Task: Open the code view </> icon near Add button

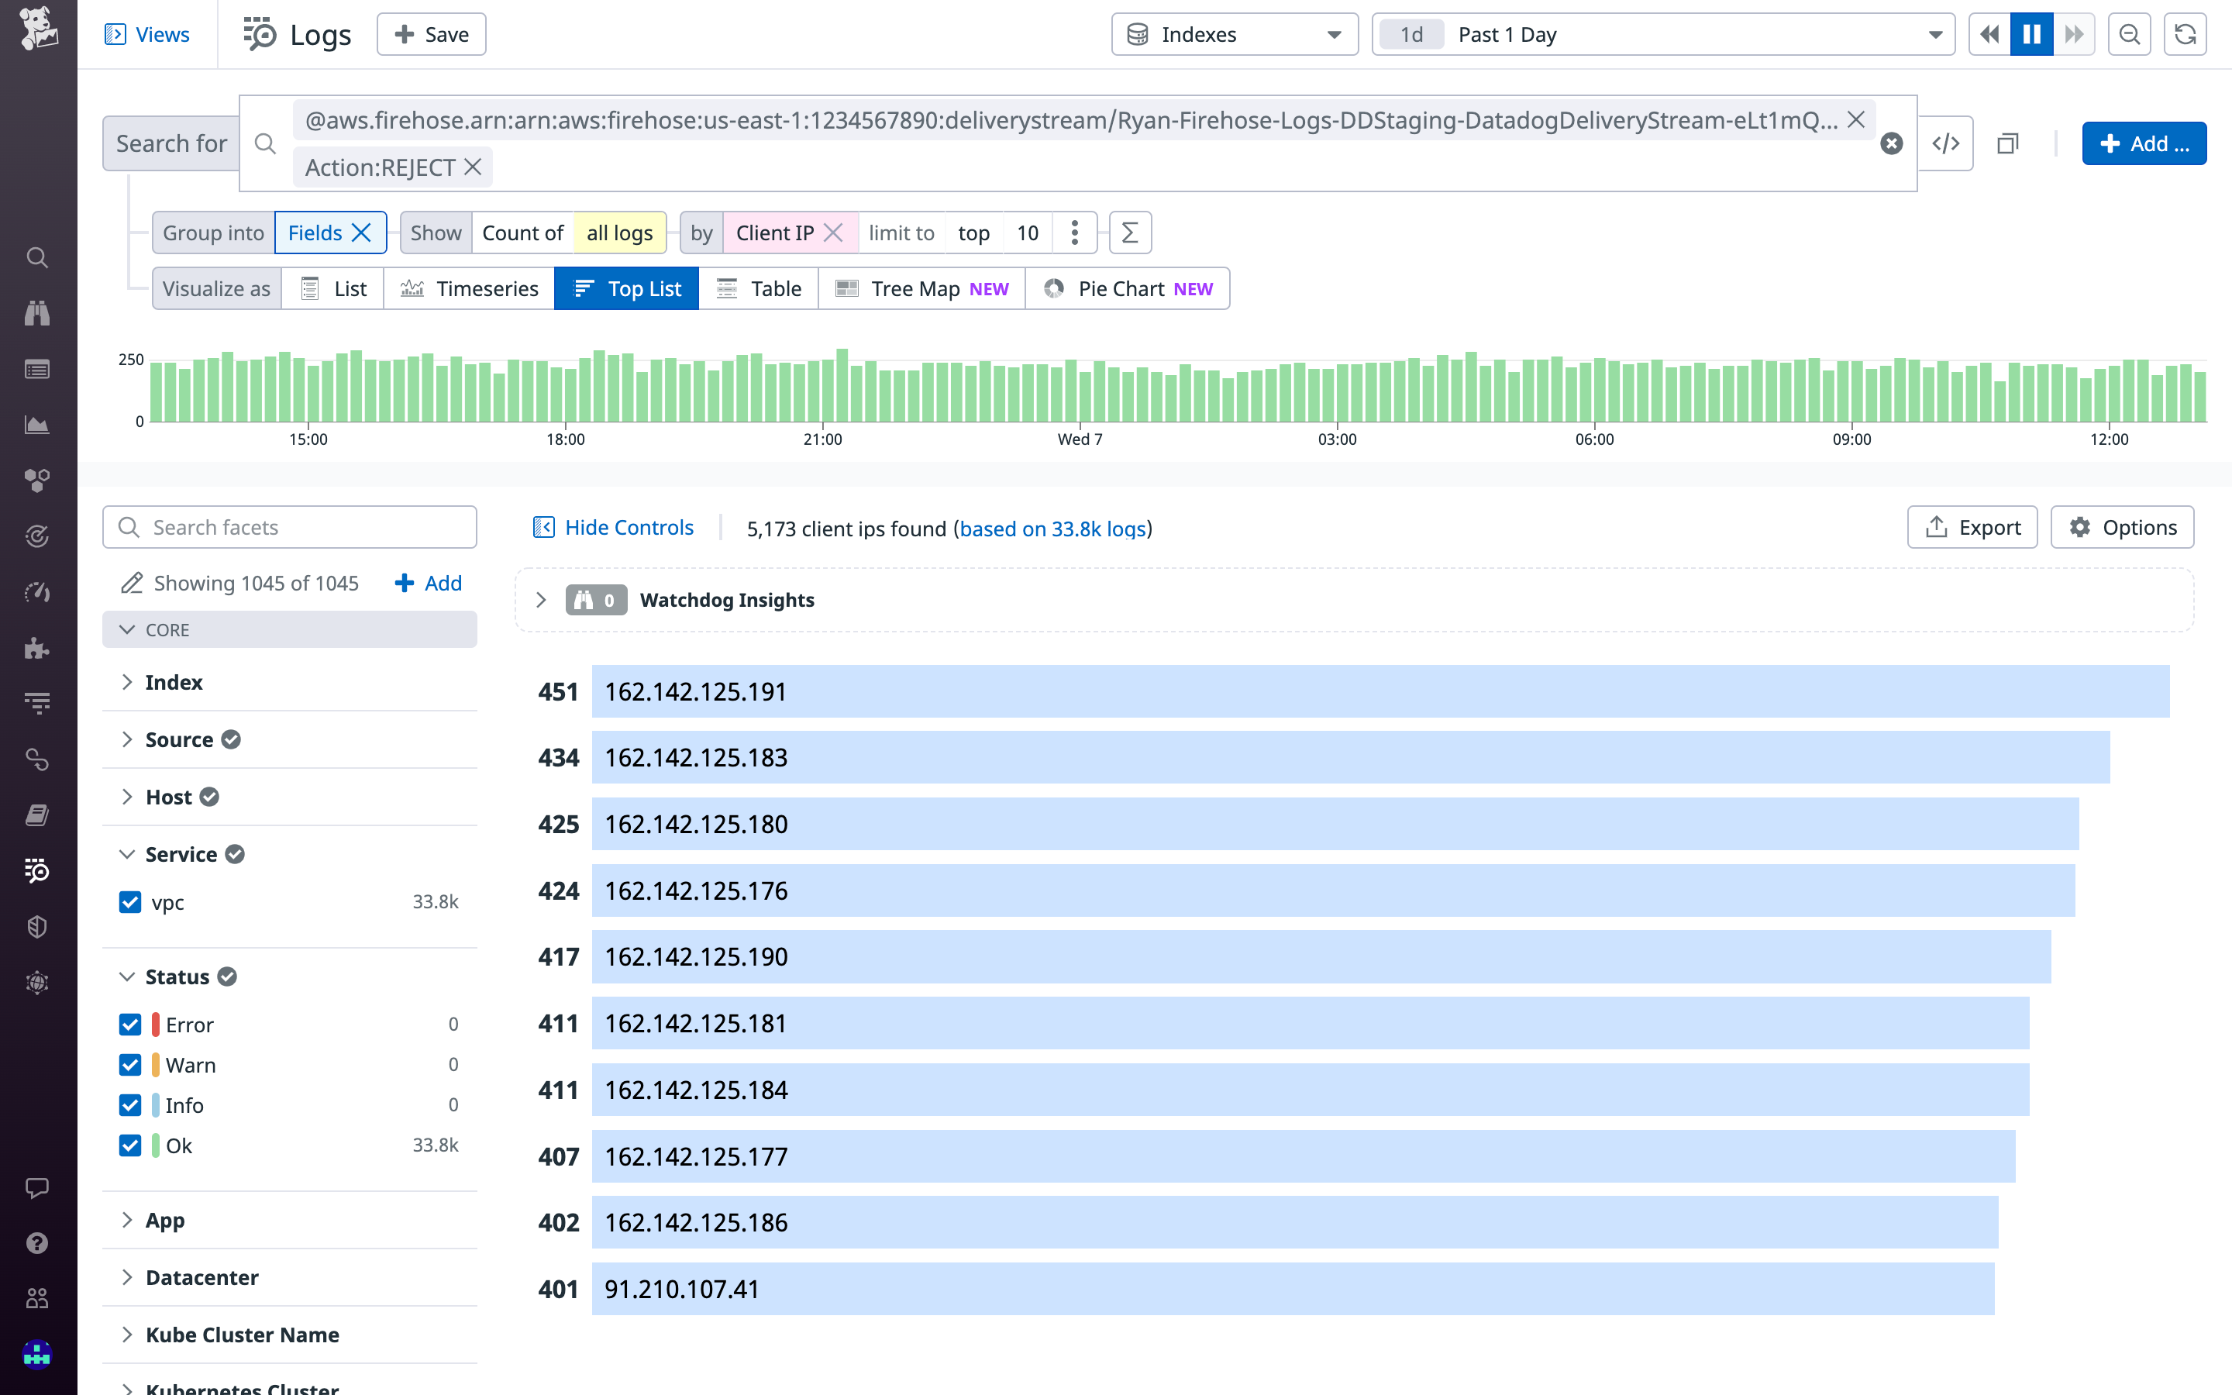Action: [x=1947, y=143]
